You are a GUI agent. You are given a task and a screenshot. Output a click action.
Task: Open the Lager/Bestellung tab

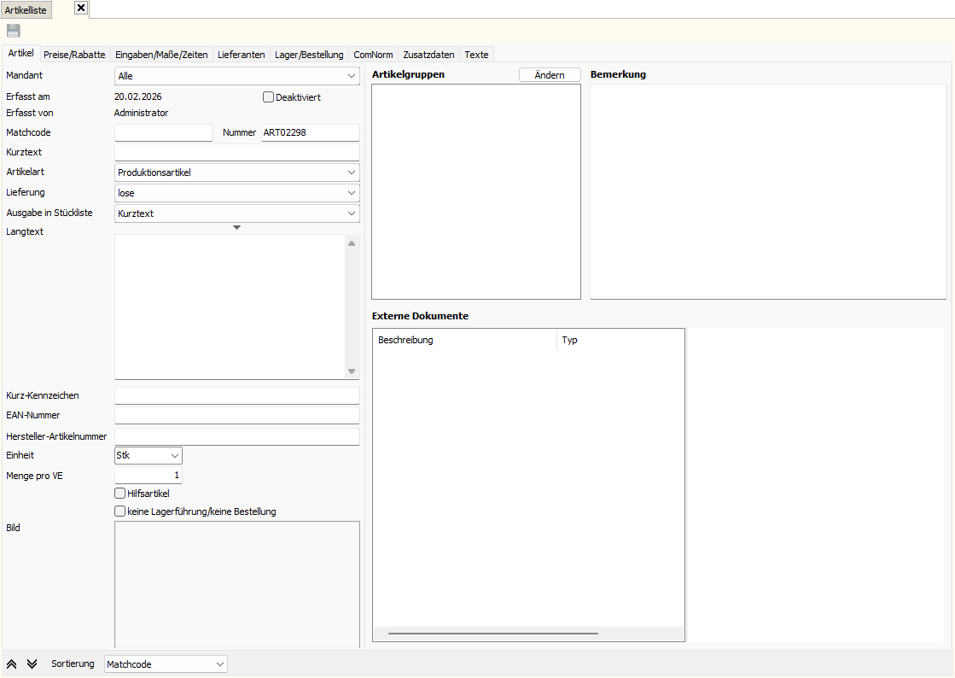309,55
